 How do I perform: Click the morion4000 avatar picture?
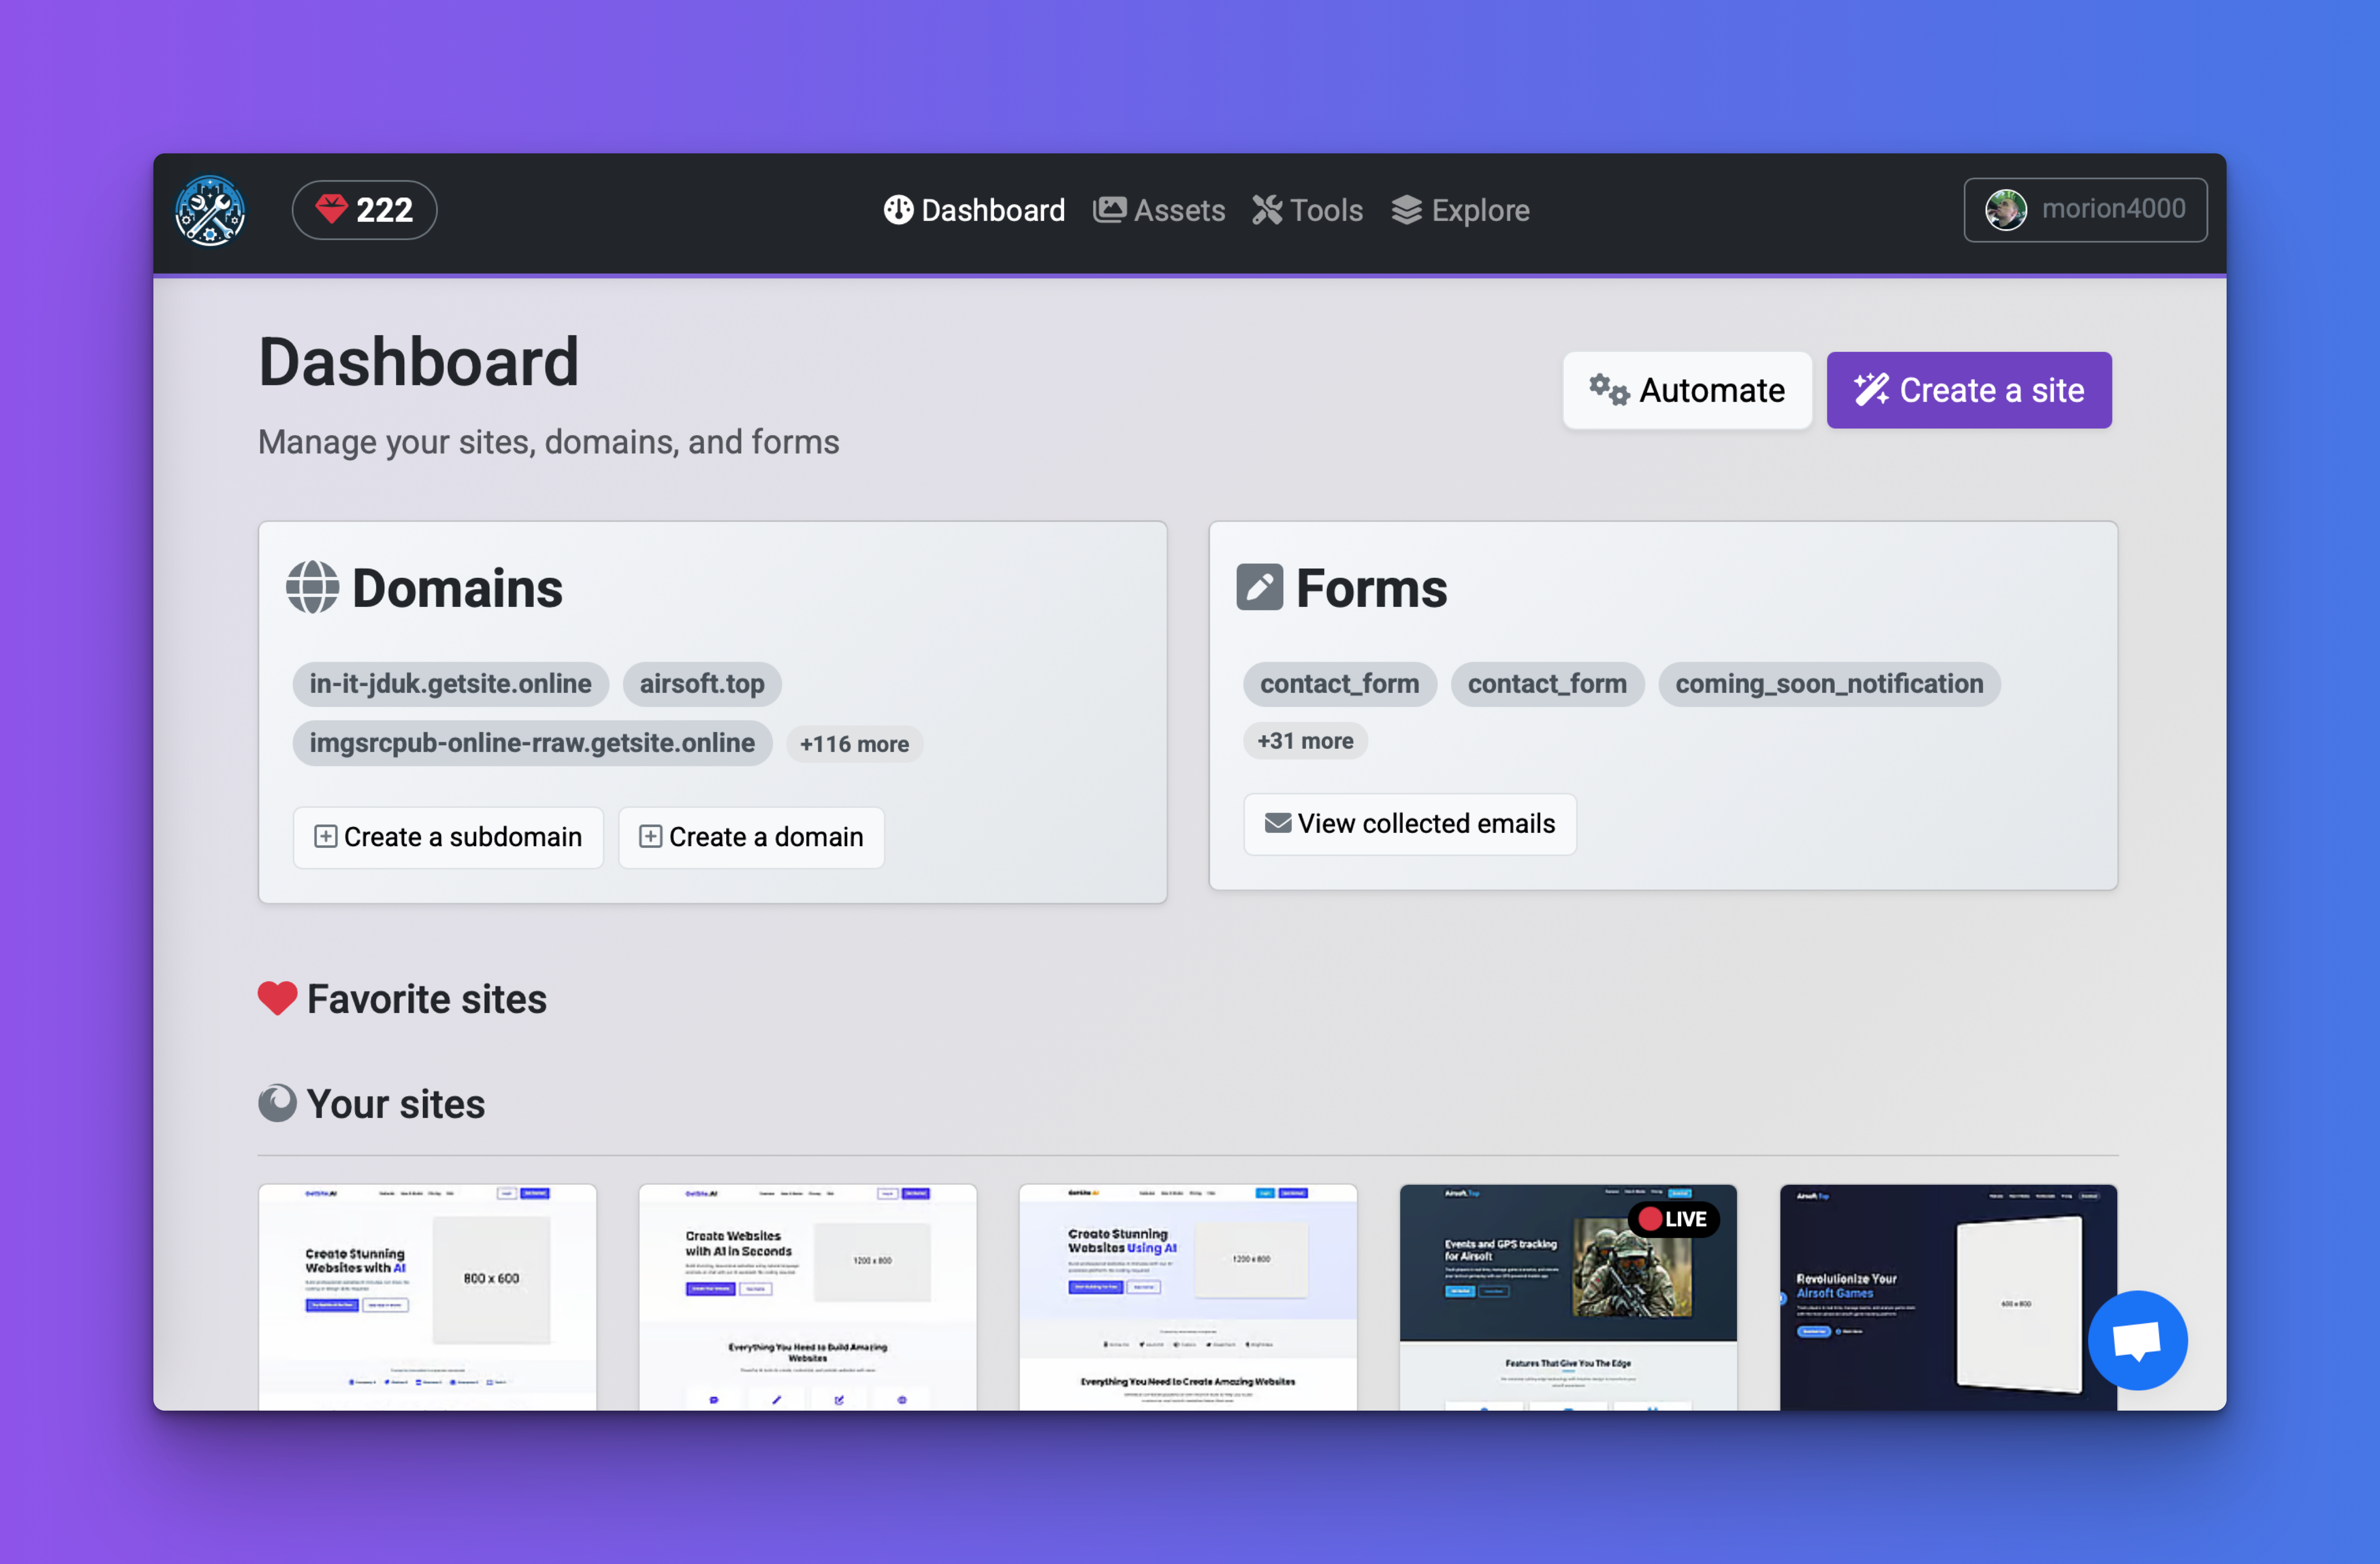2005,210
